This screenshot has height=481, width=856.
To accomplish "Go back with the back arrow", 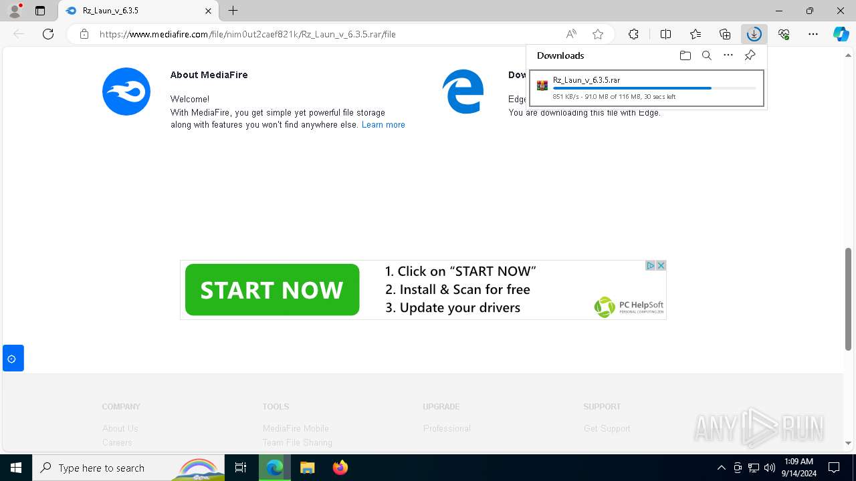I will 19,34.
